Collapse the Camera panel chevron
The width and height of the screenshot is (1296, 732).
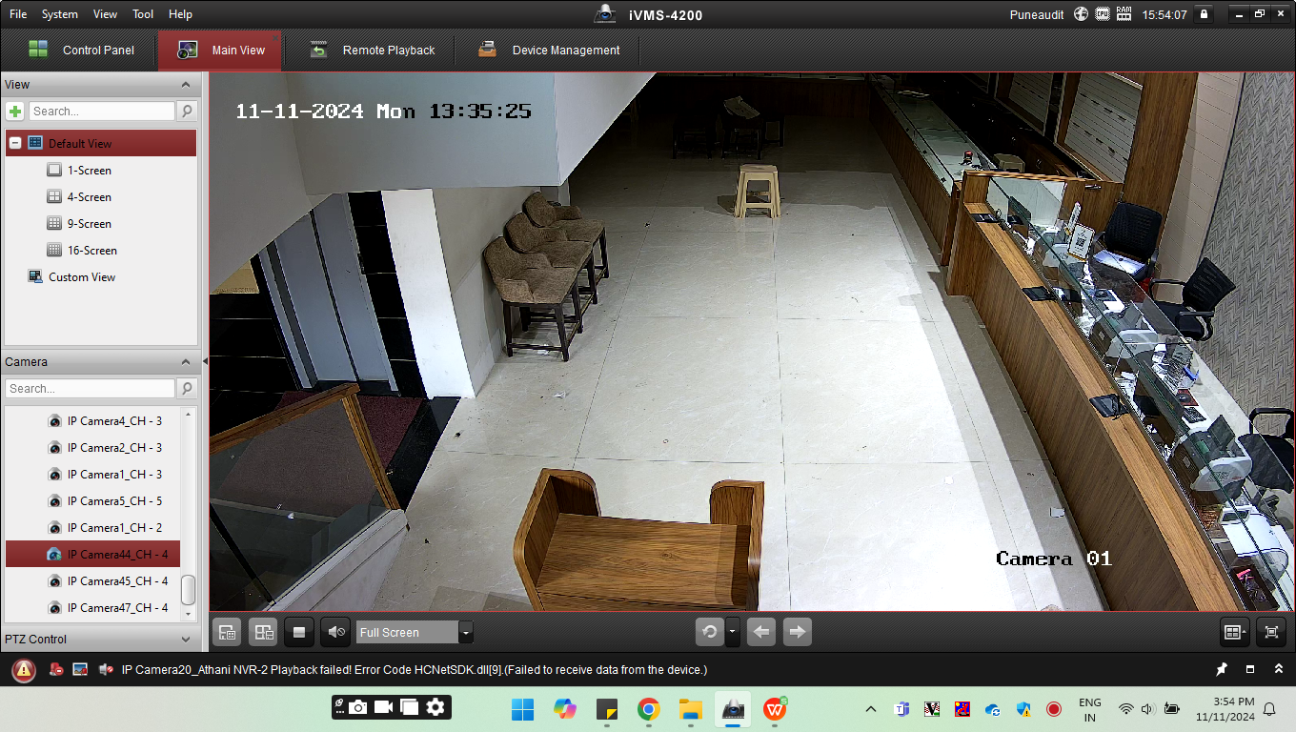click(x=186, y=362)
